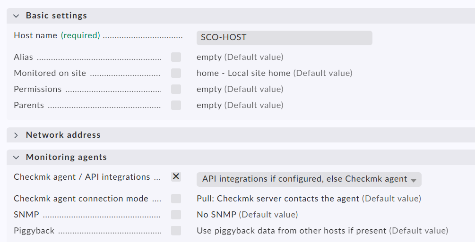Click the Basic settings header title

pos(56,16)
